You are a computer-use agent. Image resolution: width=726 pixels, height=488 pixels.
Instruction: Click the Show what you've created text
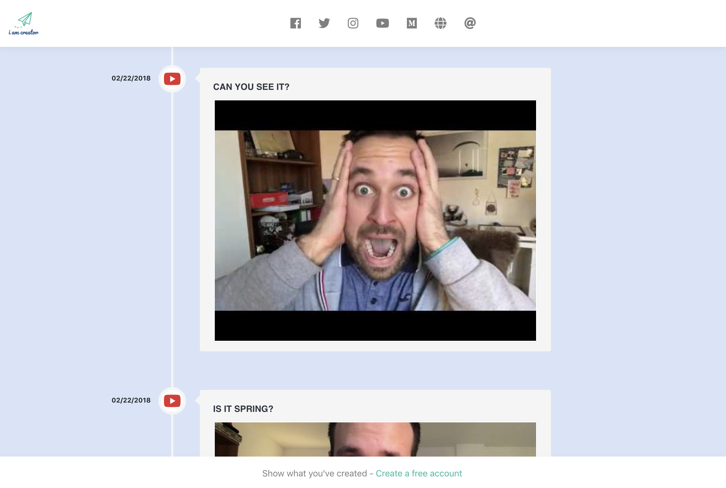(x=314, y=473)
